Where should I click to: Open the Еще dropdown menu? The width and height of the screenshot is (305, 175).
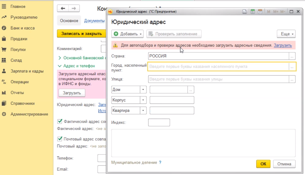click(286, 34)
